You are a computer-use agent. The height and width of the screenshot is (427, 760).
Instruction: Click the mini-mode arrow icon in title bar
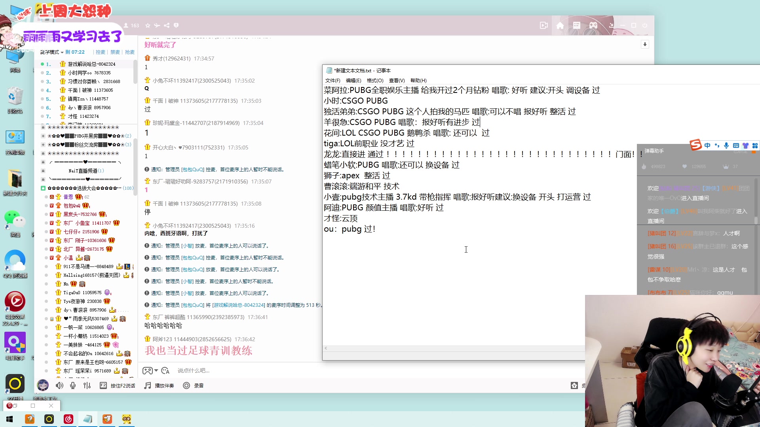611,25
